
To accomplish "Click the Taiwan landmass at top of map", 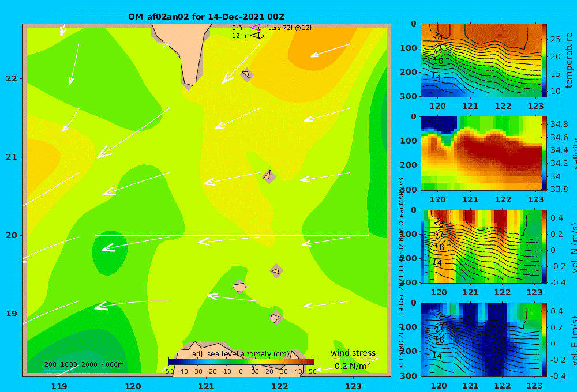I will click(182, 51).
